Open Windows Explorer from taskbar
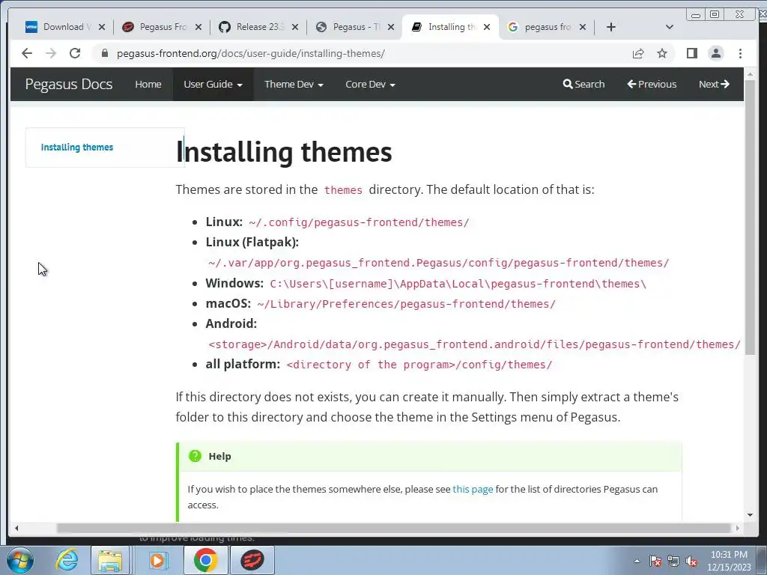This screenshot has height=575, width=767. click(110, 560)
